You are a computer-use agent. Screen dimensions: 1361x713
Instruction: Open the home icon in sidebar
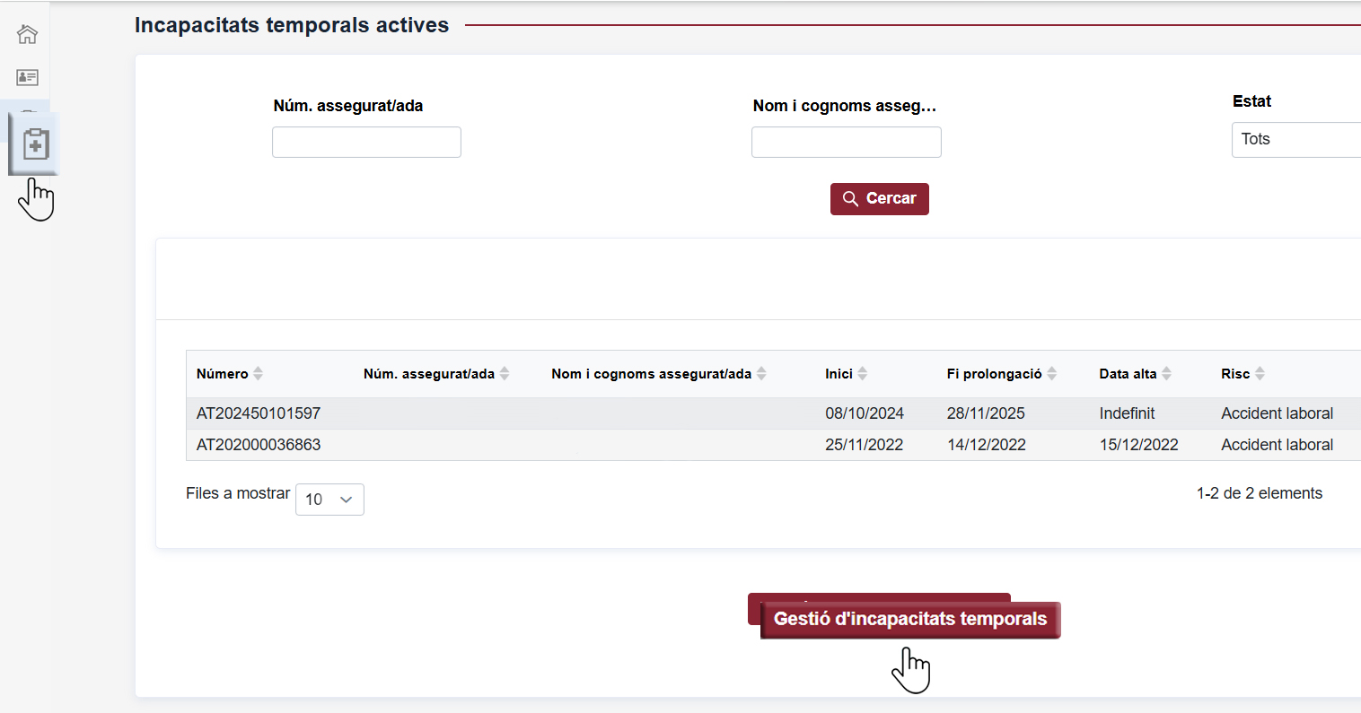27,34
